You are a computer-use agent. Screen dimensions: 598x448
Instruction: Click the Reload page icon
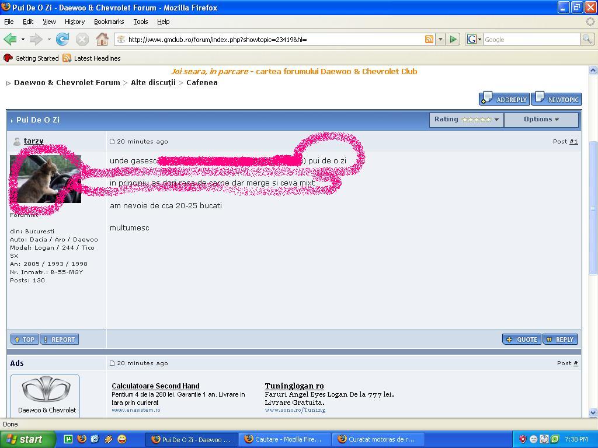pyautogui.click(x=62, y=40)
